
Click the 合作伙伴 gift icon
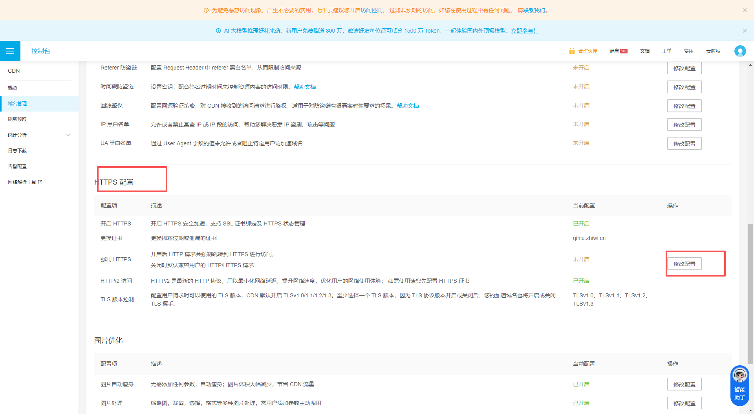tap(572, 51)
